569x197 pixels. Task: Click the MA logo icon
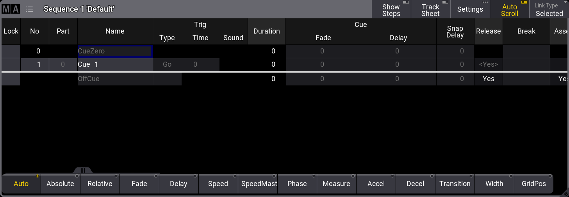pos(11,9)
